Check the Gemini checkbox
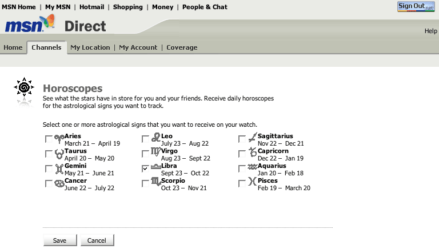439x249 pixels. 49,168
